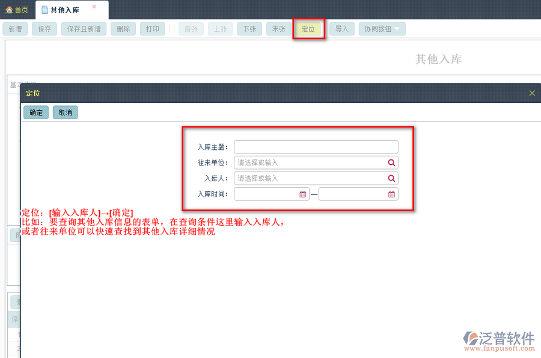Close the 其他入库 tab
This screenshot has height=358, width=541.
click(94, 7)
